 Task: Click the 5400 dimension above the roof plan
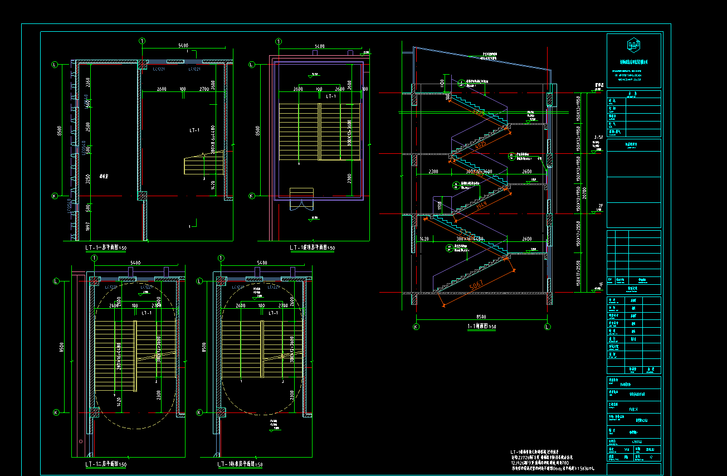(x=319, y=46)
